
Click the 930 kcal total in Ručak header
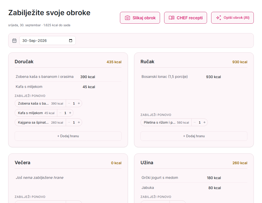tap(240, 62)
